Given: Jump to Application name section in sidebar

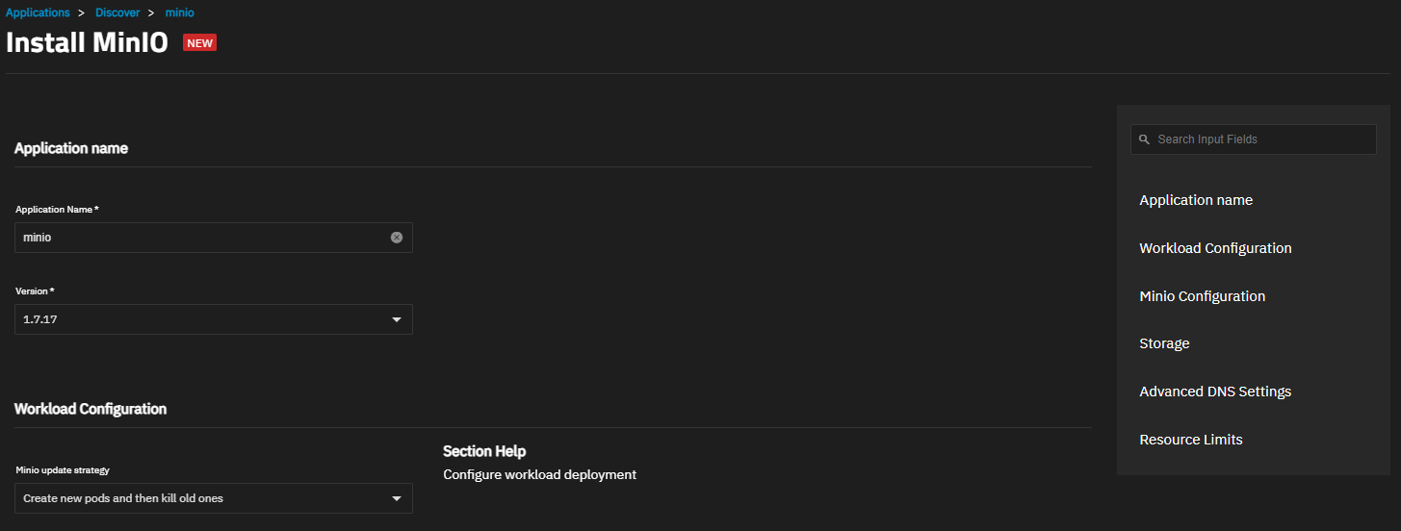Looking at the screenshot, I should pyautogui.click(x=1196, y=200).
